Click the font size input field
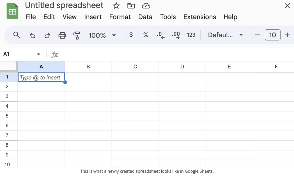Viewport: 294px width, 177px height. pos(272,35)
